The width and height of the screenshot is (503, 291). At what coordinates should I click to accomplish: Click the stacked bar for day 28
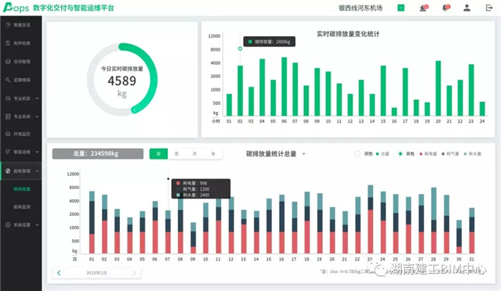(433, 221)
